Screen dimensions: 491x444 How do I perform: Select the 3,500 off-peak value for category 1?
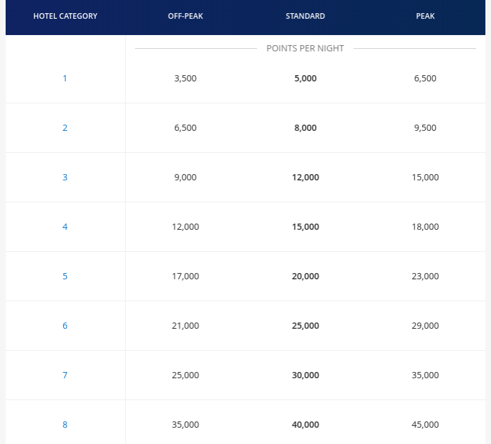(185, 78)
